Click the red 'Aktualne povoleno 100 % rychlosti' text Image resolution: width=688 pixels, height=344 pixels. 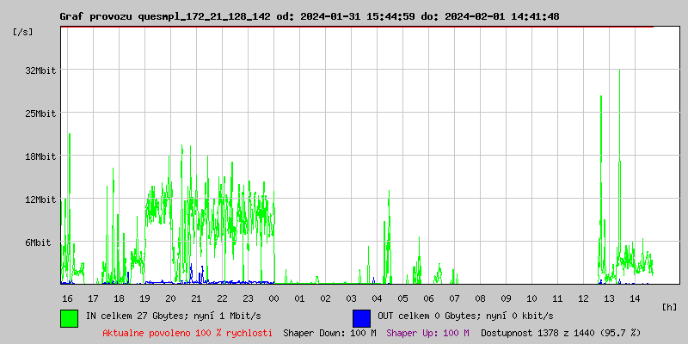[187, 332]
